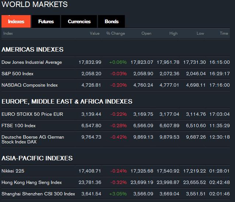The image size is (235, 202).
Task: Click the Index column header
Action: [8, 33]
